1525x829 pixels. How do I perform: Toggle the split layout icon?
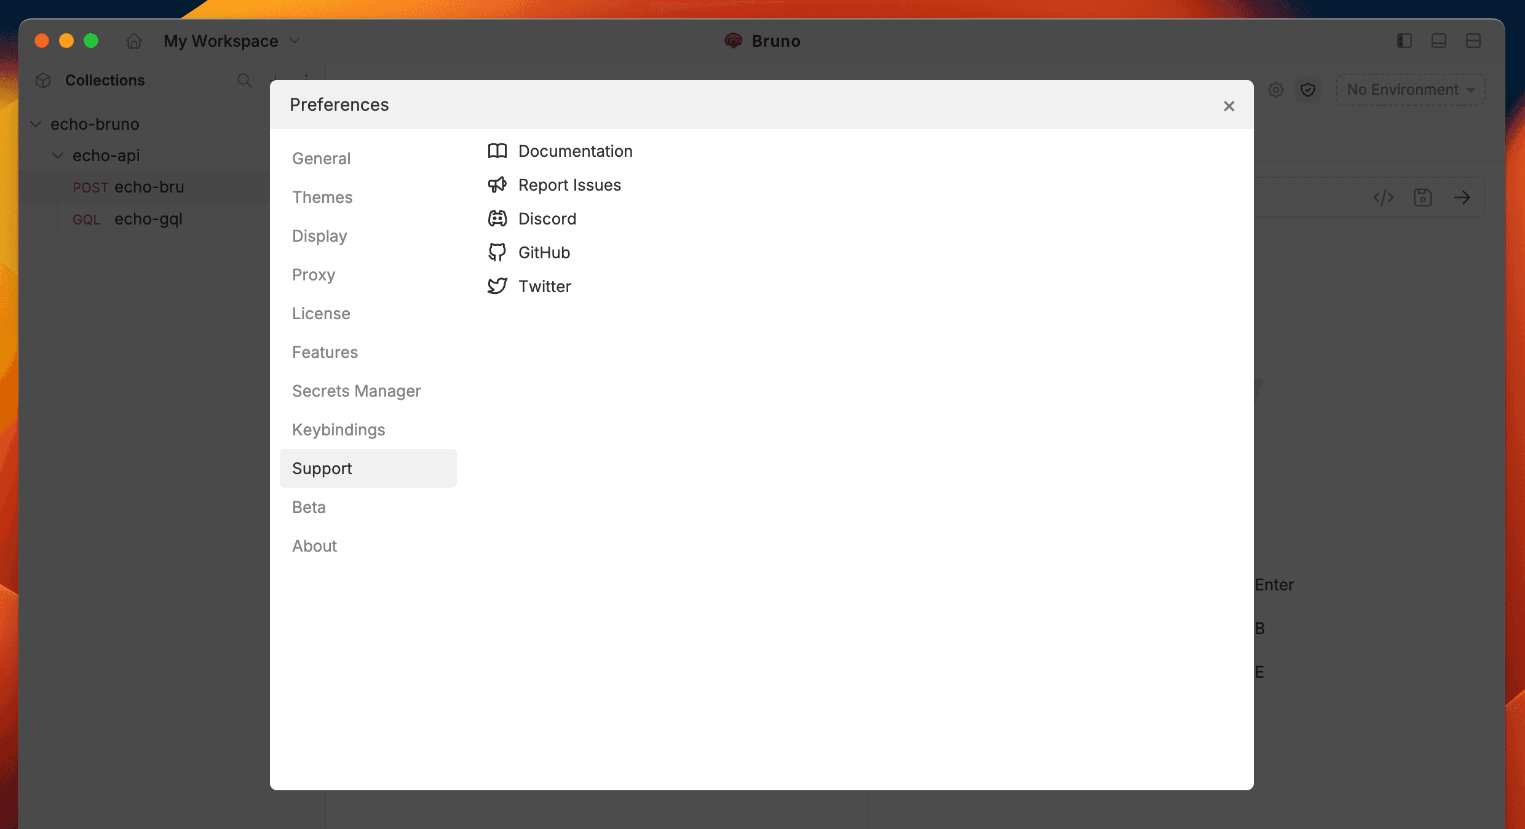1473,41
